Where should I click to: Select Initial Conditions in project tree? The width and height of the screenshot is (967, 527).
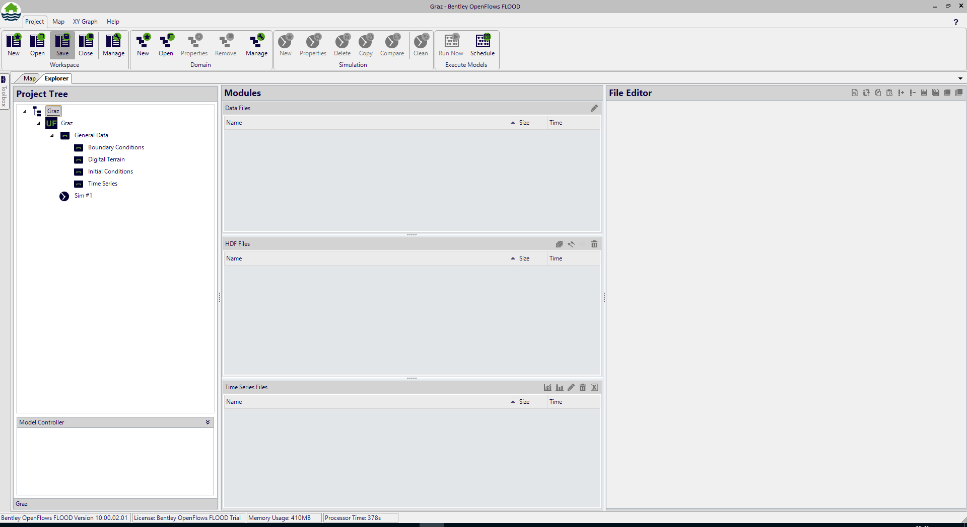point(110,171)
